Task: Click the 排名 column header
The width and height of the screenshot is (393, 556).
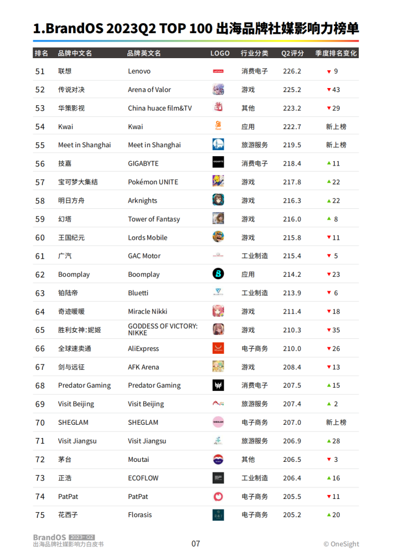Action: 41,53
